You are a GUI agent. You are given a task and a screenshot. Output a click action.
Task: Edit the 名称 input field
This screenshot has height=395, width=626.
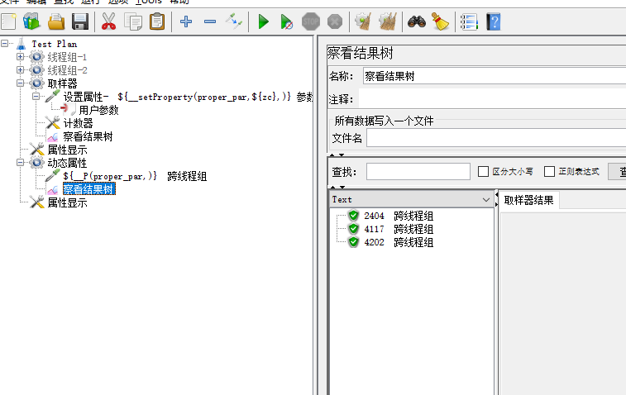[495, 76]
